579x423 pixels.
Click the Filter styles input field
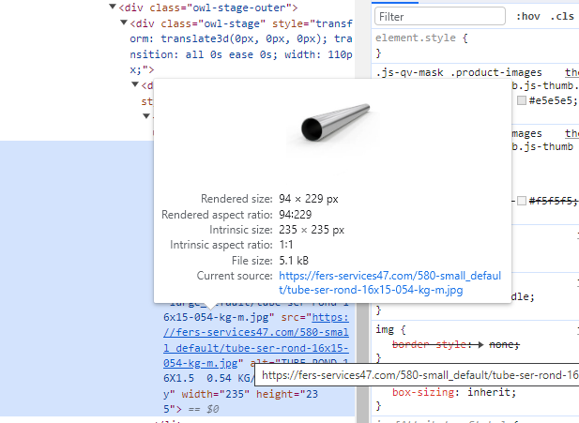pyautogui.click(x=440, y=17)
